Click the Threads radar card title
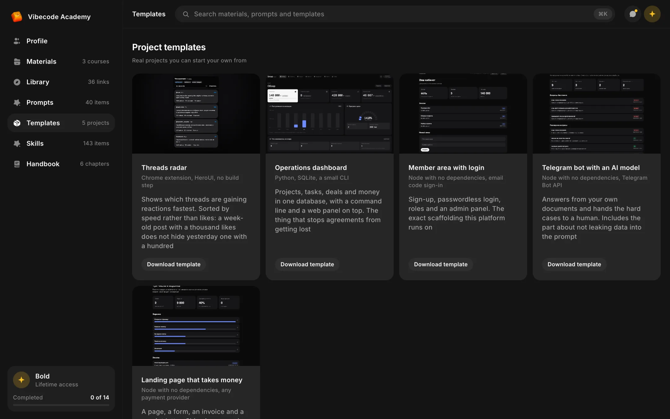Viewport: 670px width, 419px height. click(164, 168)
